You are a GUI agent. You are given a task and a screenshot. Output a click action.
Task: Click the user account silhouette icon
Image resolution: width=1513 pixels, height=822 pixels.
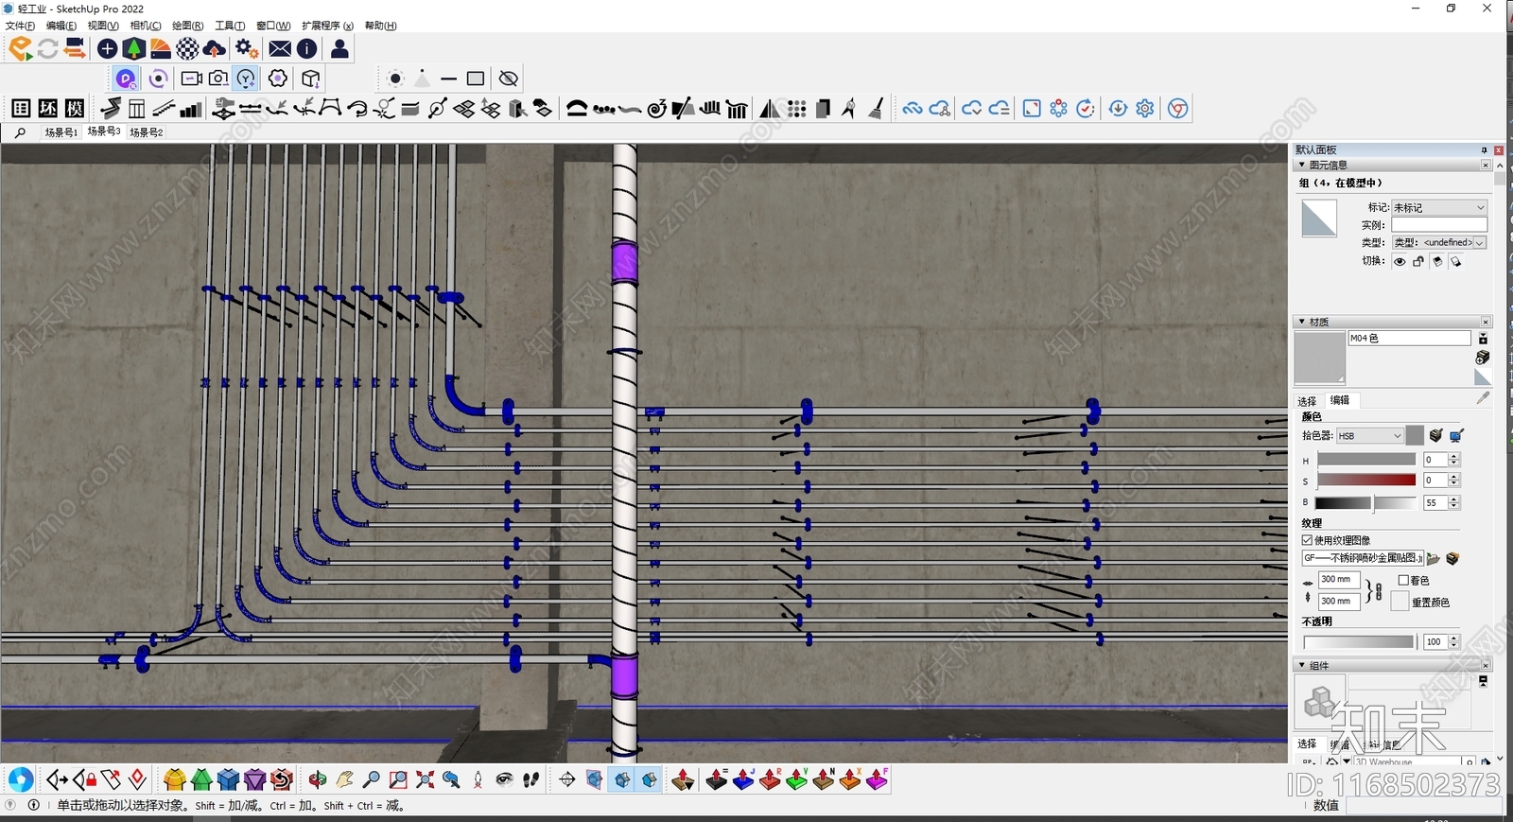coord(340,48)
